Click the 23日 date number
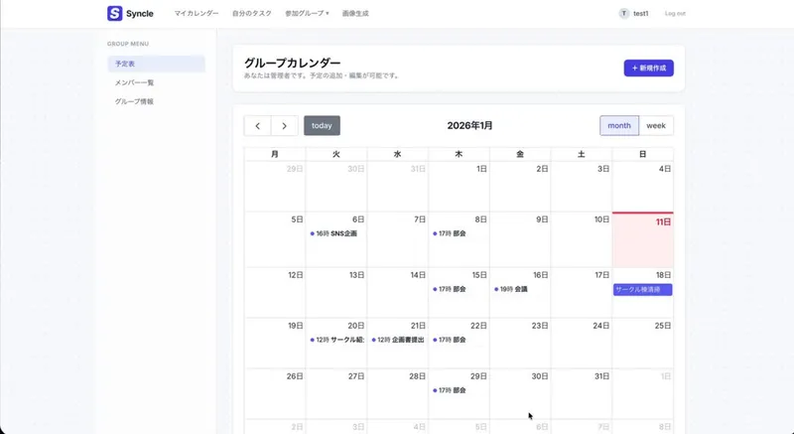 tap(540, 326)
